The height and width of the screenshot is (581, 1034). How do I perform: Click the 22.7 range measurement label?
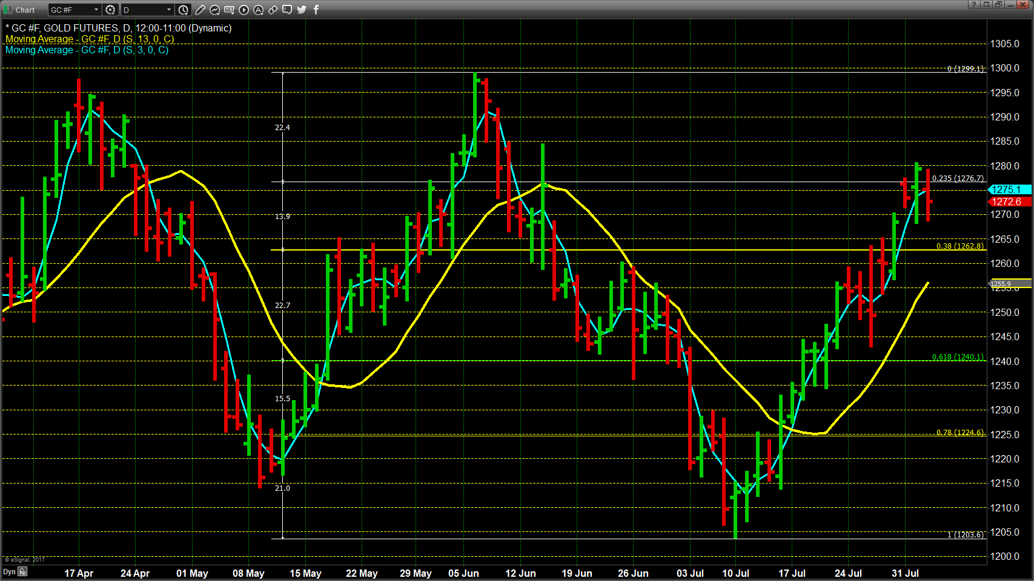click(282, 305)
